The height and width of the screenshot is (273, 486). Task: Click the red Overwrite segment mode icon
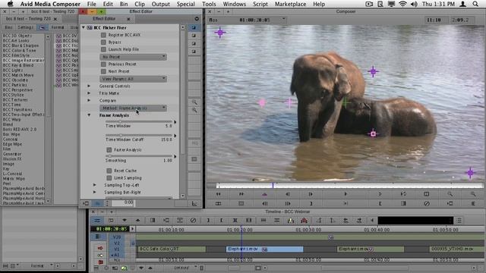point(304,221)
